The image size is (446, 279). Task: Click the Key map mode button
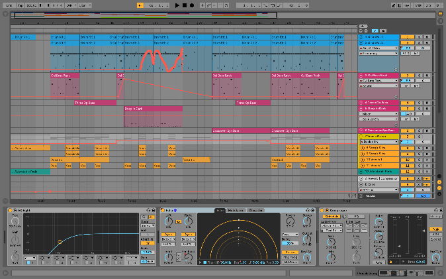click(x=407, y=5)
